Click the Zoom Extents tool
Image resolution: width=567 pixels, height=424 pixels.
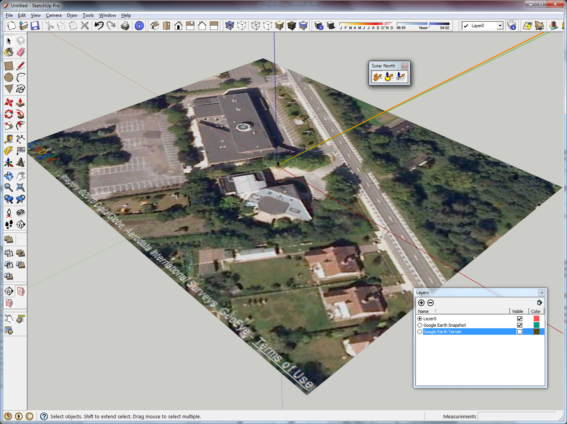point(21,188)
